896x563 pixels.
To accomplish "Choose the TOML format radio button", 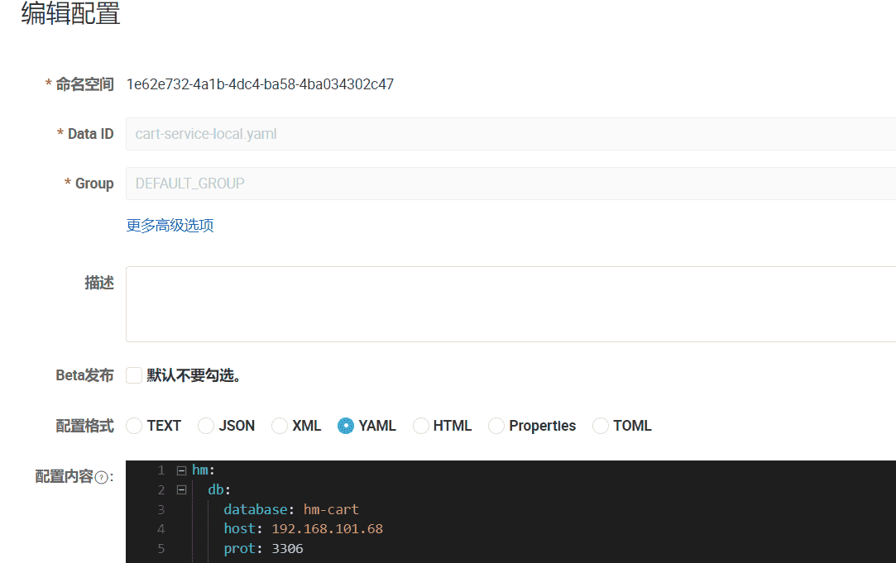I will 601,426.
